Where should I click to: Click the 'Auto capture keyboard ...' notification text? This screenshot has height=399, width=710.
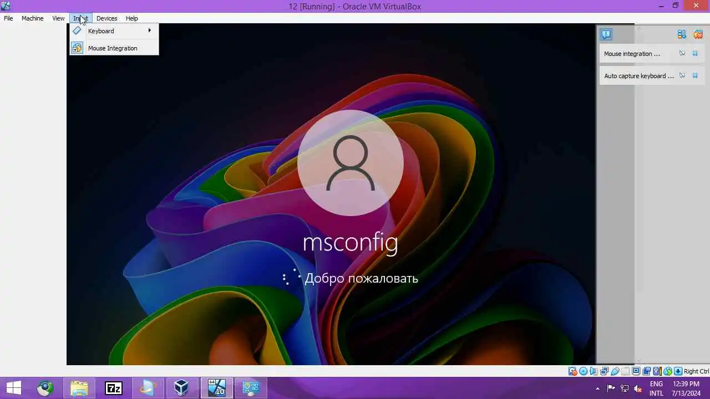coord(638,76)
